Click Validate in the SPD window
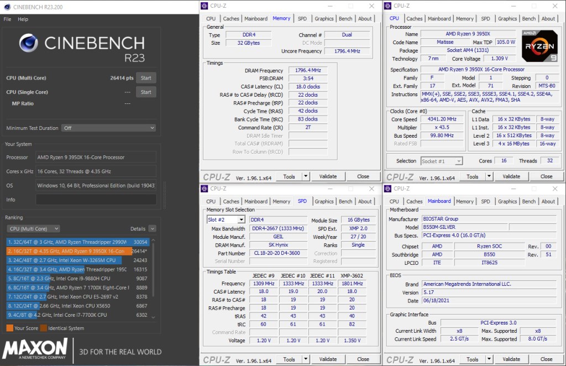 pos(328,359)
